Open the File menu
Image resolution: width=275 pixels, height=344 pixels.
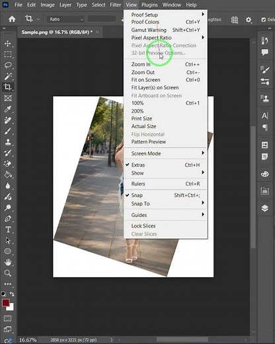[19, 5]
